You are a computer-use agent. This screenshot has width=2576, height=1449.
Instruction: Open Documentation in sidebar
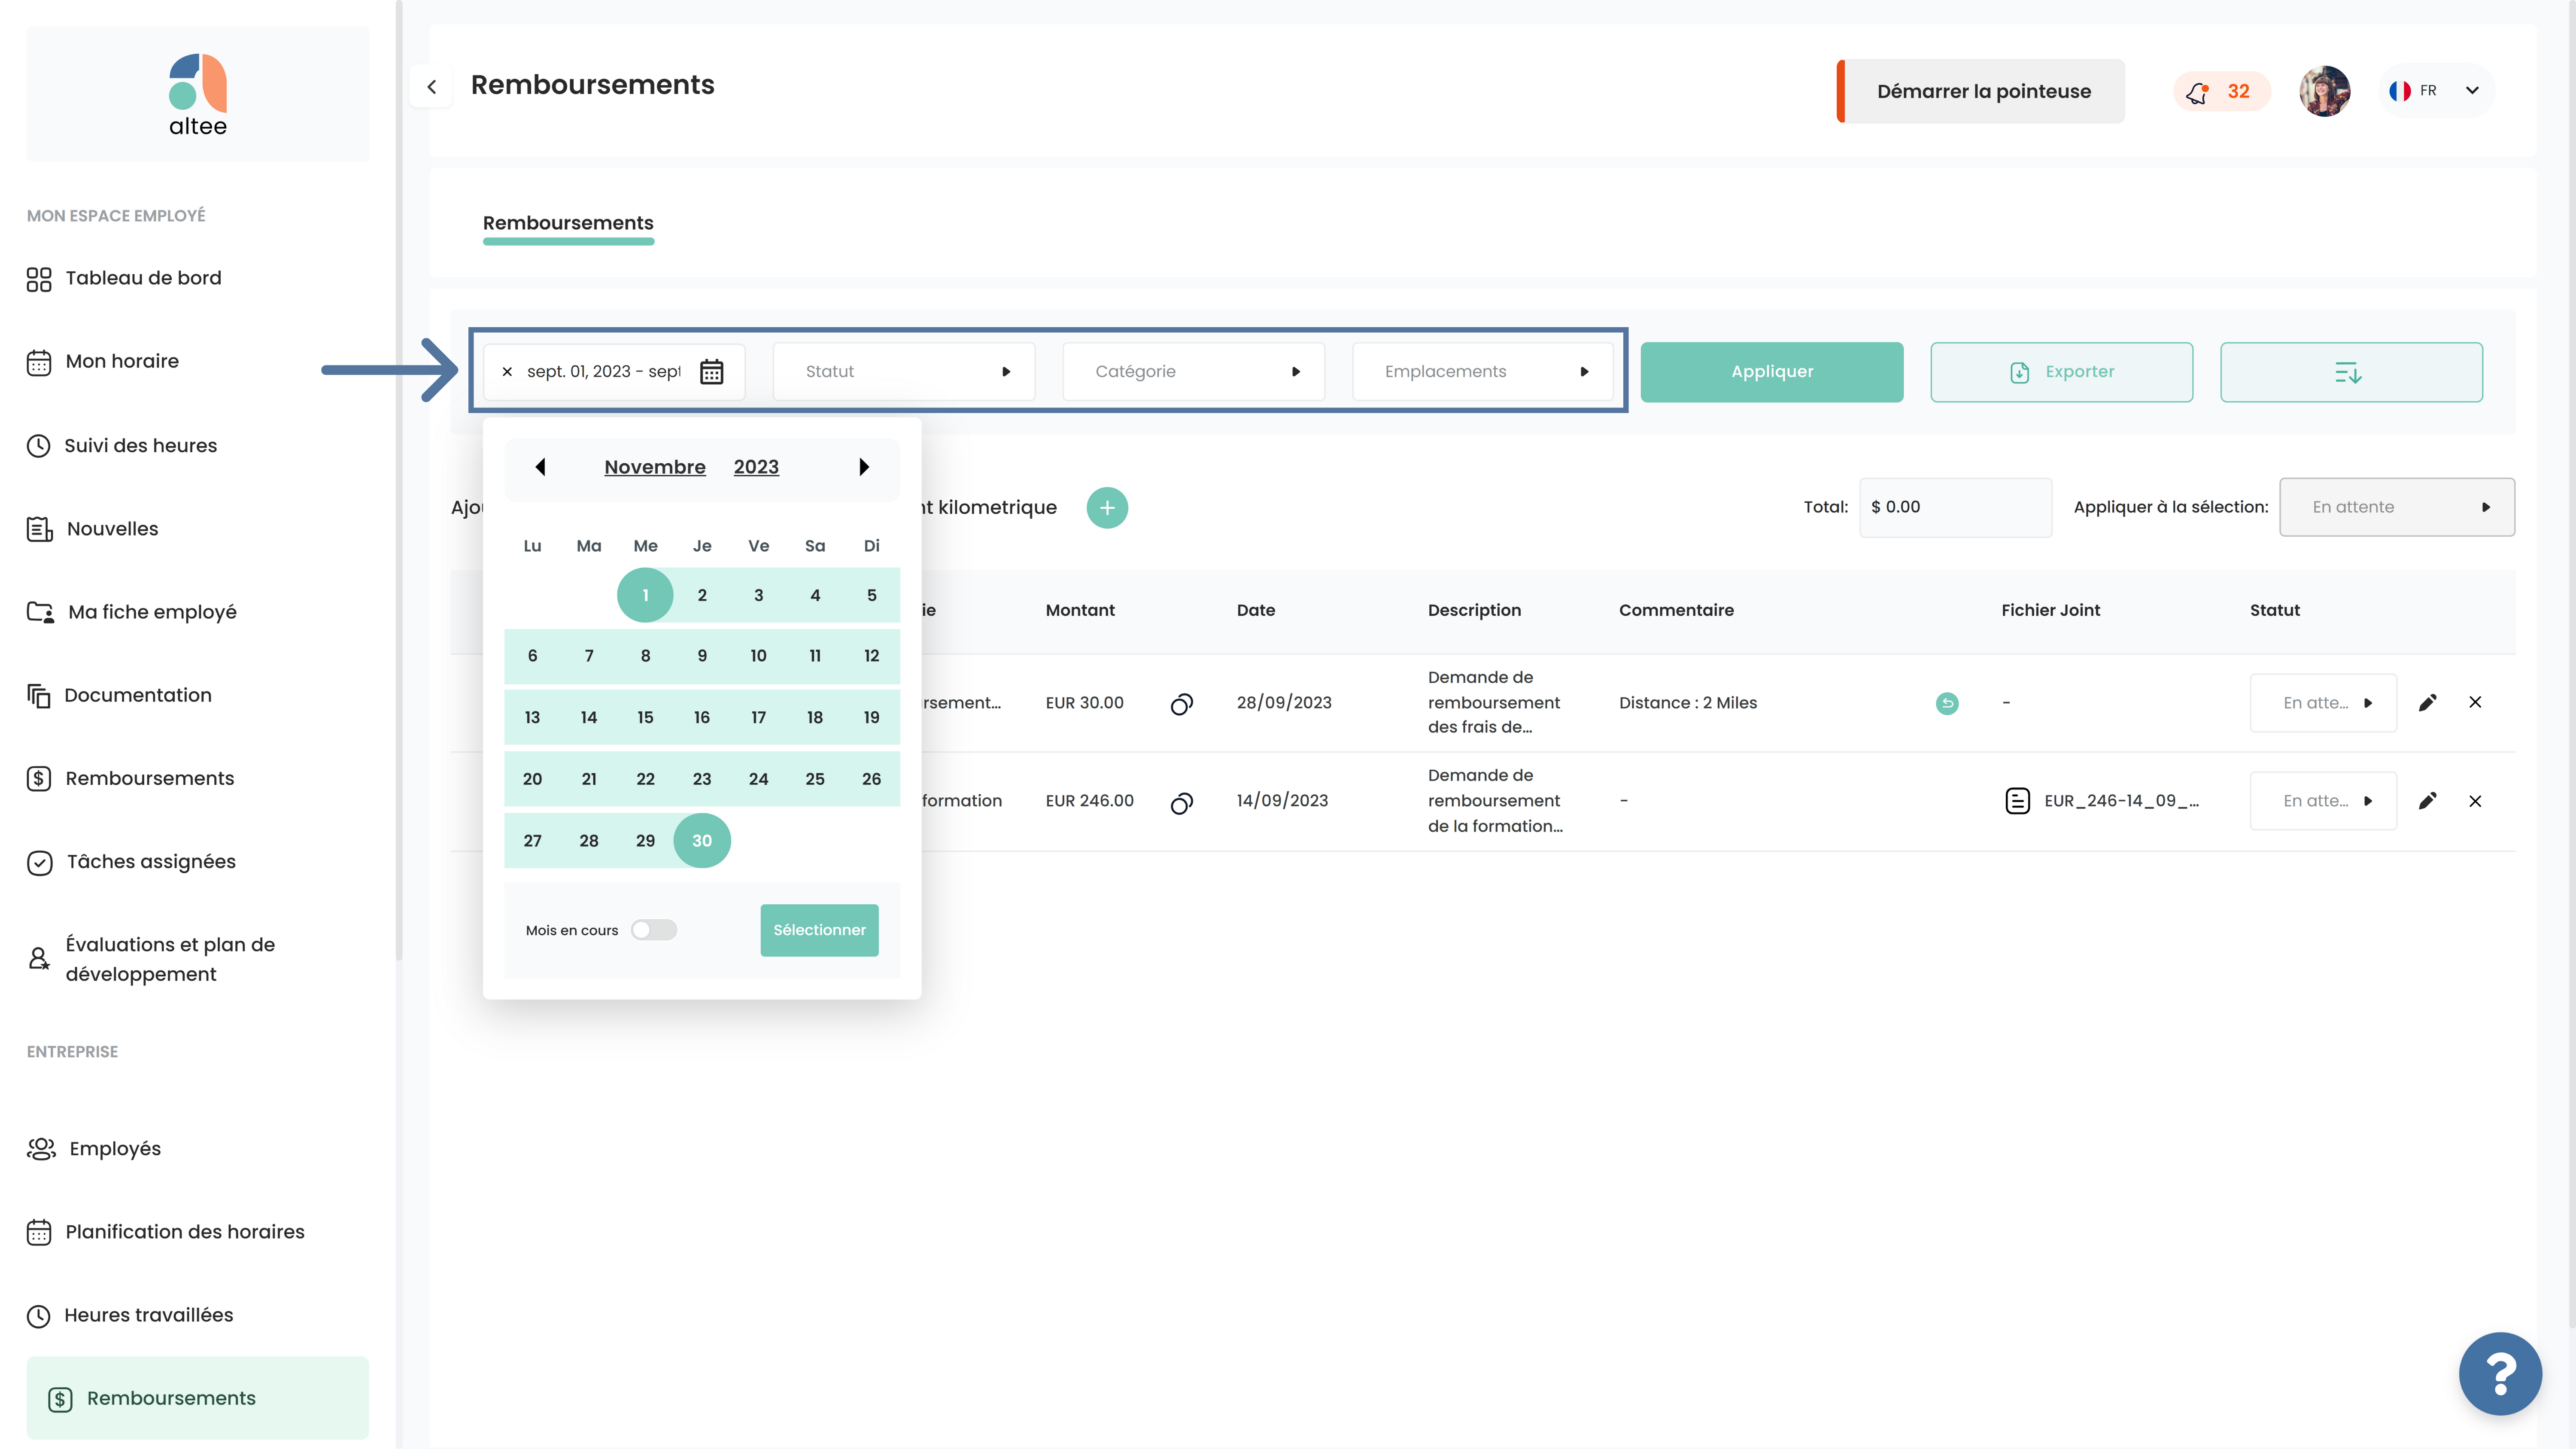tap(119, 695)
